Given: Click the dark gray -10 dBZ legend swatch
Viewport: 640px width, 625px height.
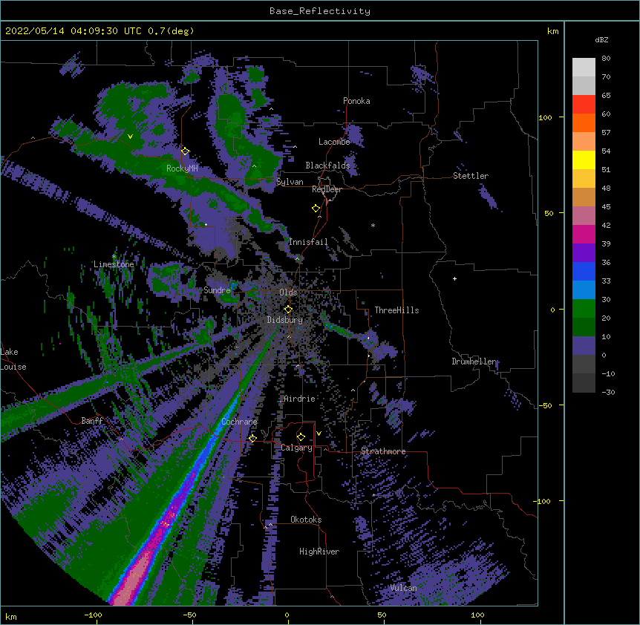Looking at the screenshot, I should pyautogui.click(x=584, y=383).
